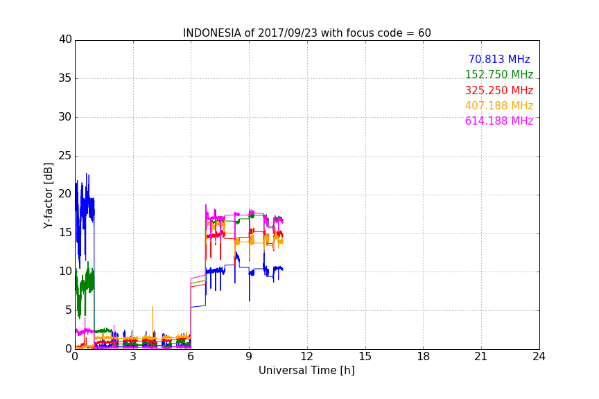Click the y-axis tick label 10
Viewport: 599px width, 399px height.
coord(65,272)
